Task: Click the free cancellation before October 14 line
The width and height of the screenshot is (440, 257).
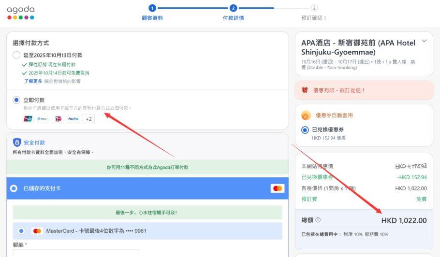Action: pyautogui.click(x=59, y=73)
